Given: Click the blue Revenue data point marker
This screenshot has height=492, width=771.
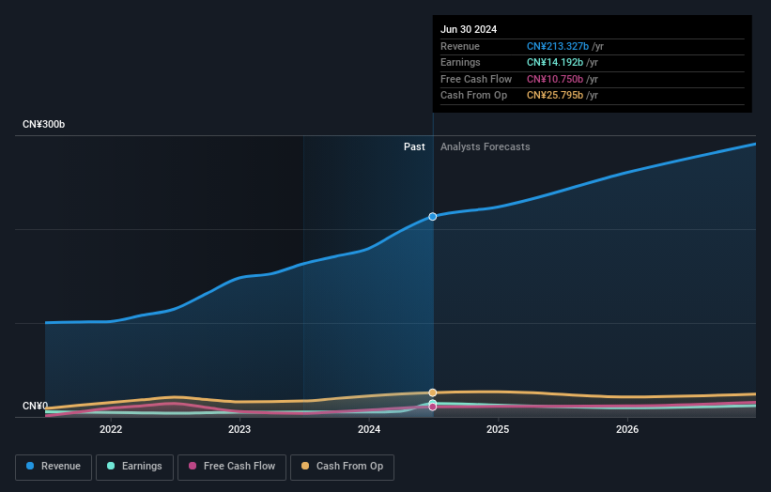Looking at the screenshot, I should (433, 217).
